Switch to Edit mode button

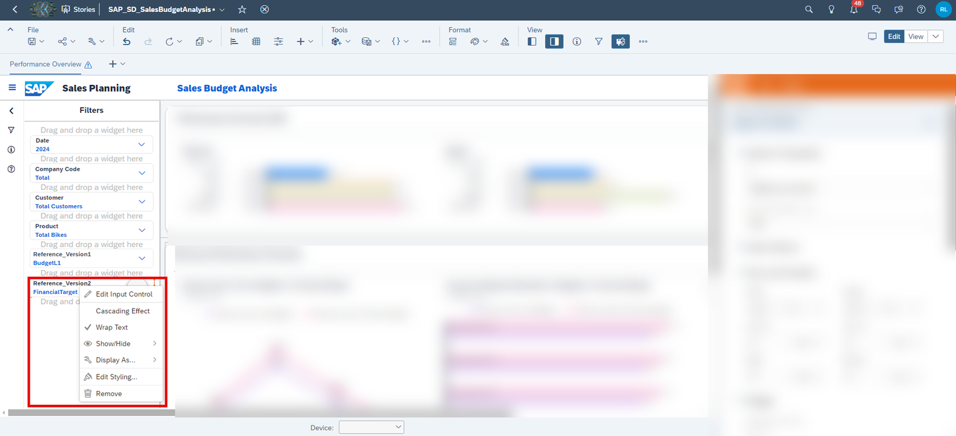894,36
